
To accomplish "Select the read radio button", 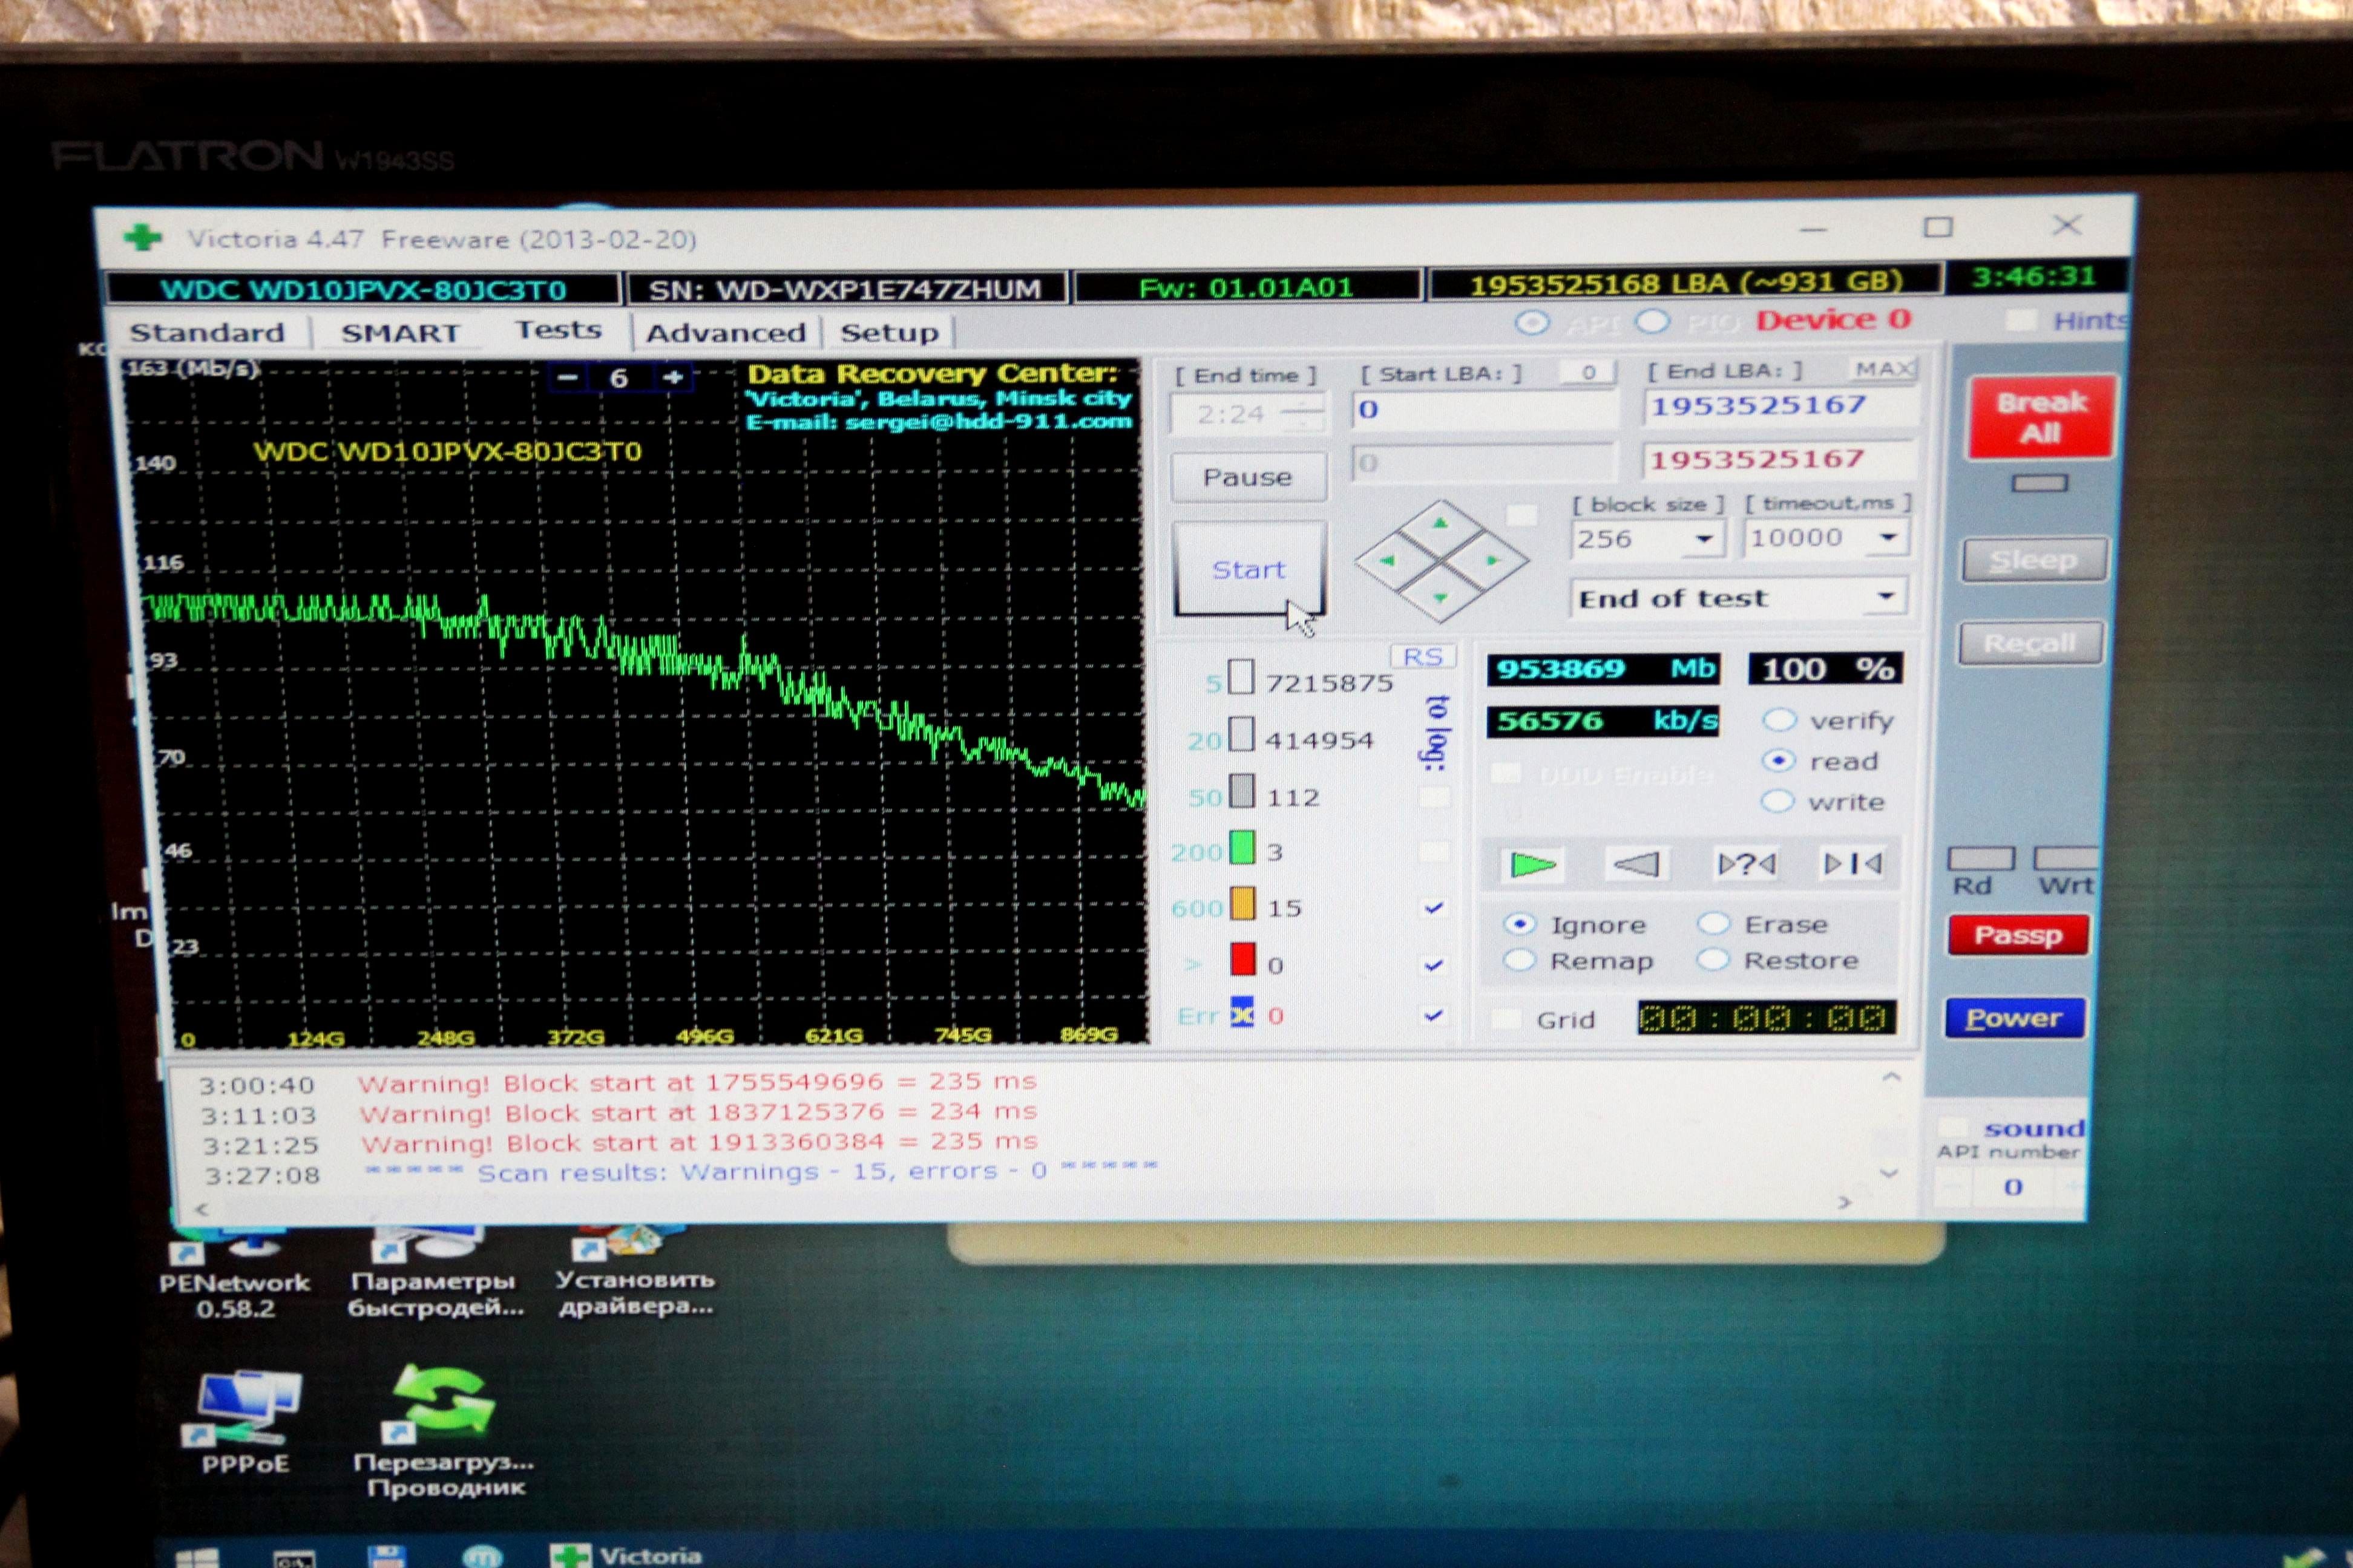I will 1777,761.
